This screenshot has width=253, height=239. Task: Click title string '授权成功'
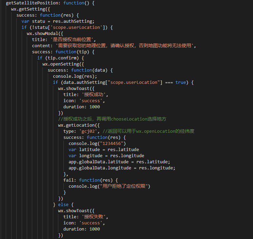pos(94,95)
